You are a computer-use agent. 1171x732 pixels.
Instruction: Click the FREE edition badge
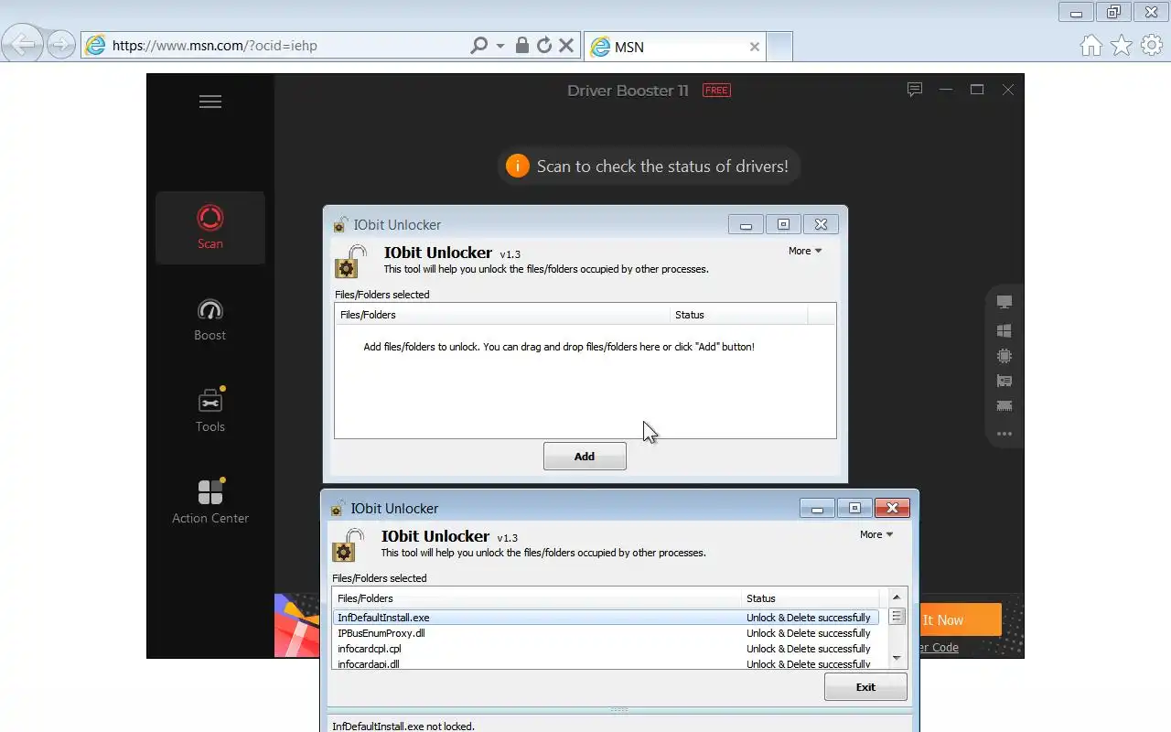click(716, 90)
